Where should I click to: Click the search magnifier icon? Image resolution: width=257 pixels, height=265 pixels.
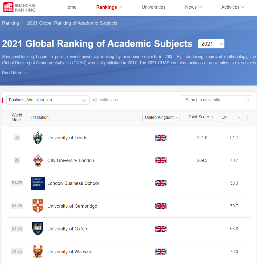tap(247, 100)
